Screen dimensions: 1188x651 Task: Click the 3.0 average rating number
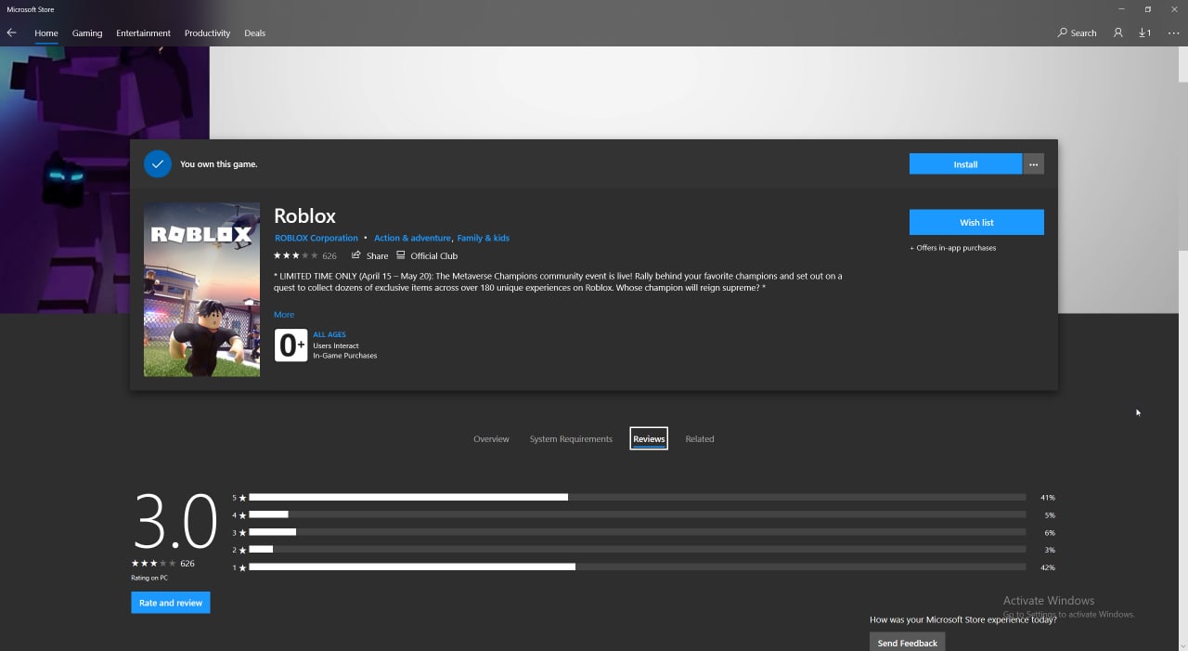click(x=175, y=521)
